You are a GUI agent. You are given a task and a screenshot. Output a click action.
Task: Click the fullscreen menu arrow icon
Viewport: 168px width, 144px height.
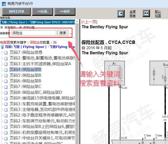coord(121,14)
